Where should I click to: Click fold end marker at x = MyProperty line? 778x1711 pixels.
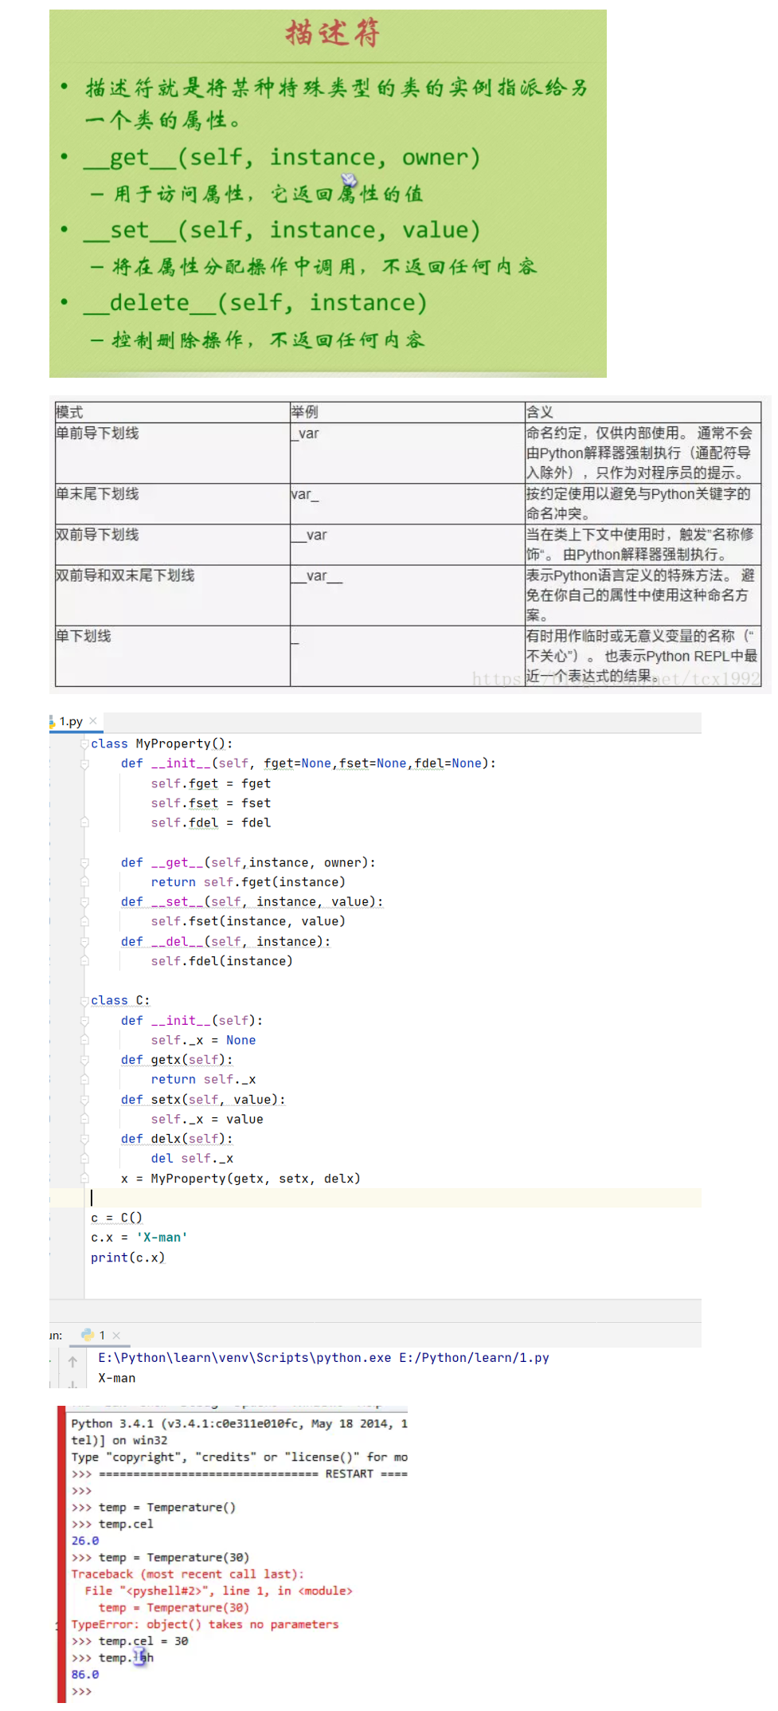tap(84, 1178)
